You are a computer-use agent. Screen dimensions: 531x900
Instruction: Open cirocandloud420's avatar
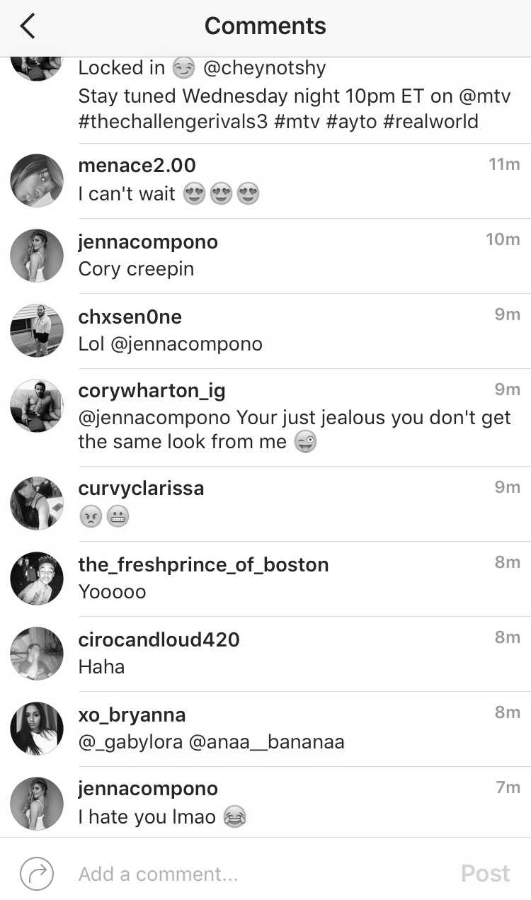pyautogui.click(x=37, y=654)
